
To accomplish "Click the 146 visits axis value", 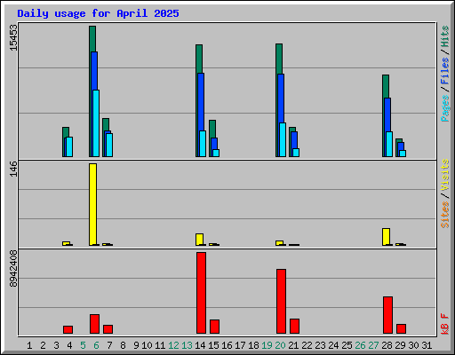I will 13,169.
